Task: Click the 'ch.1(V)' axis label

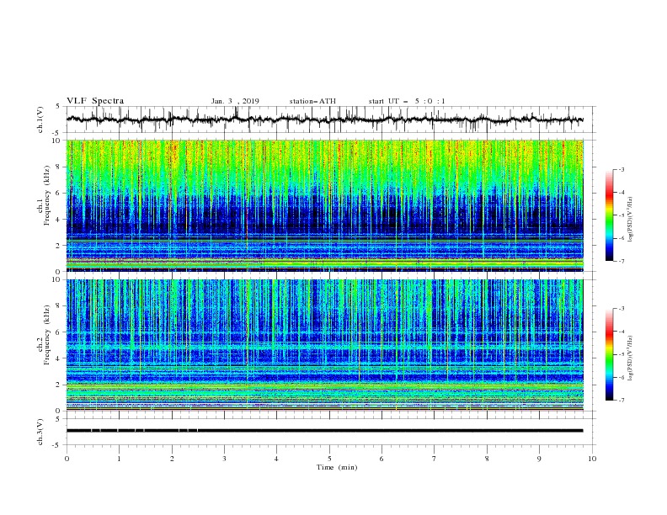Action: (x=40, y=119)
